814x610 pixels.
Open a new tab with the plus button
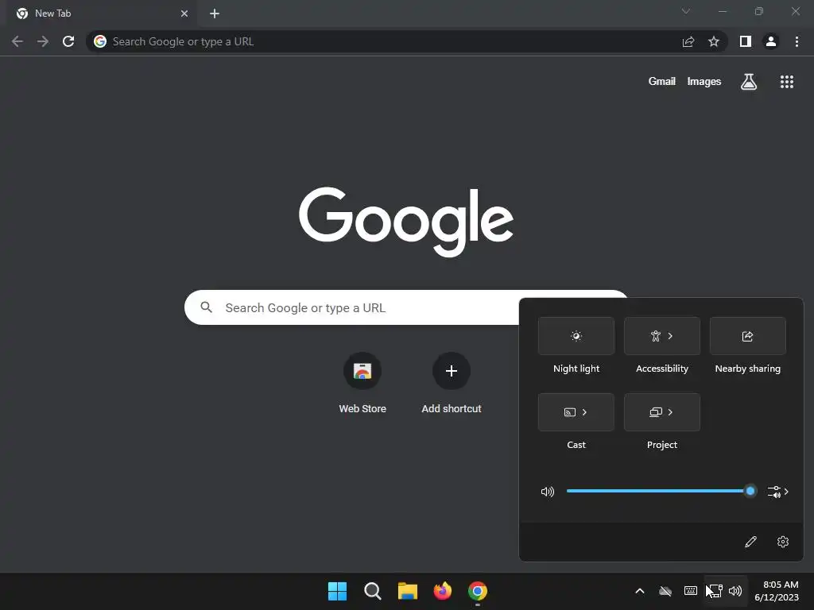215,14
